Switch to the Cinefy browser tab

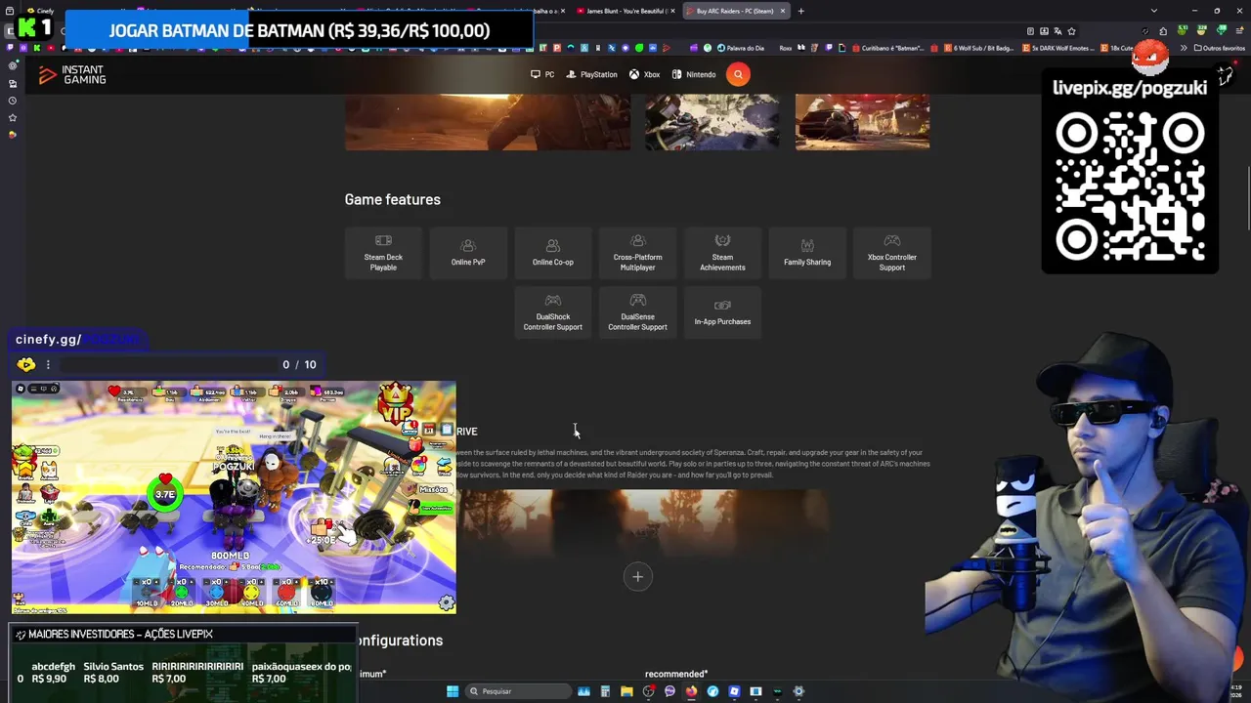(44, 11)
